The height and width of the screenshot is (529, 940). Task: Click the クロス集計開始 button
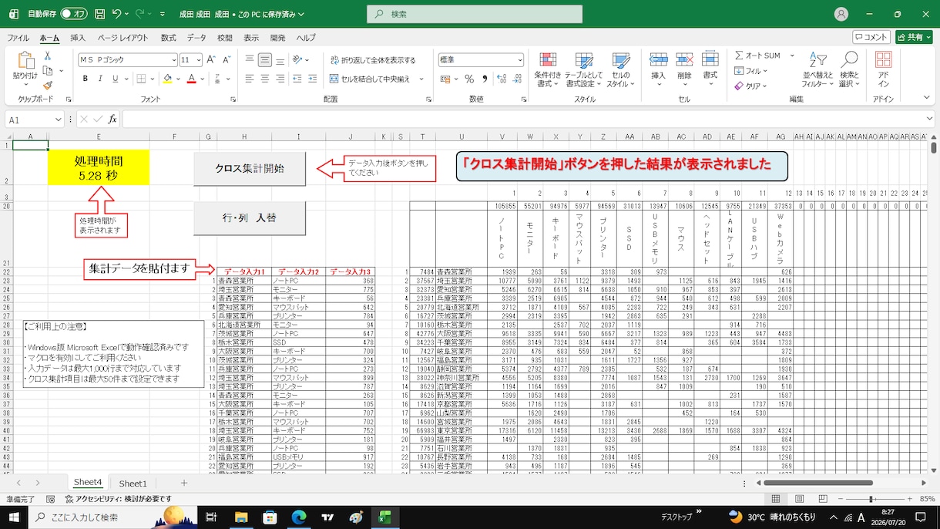click(250, 168)
